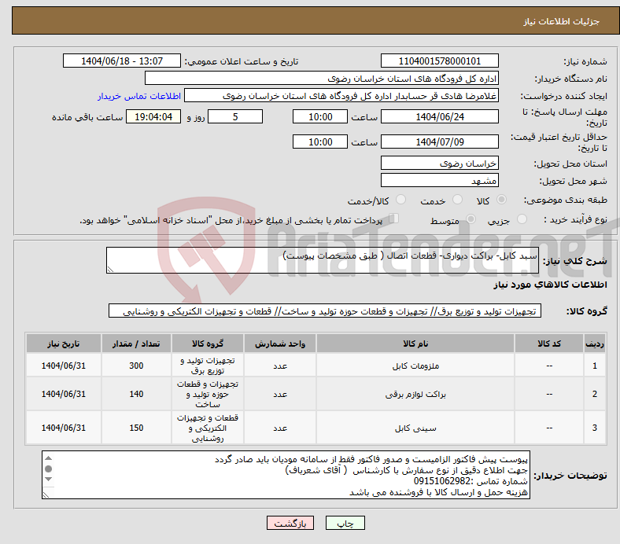620x544 pixels.
Task: Click the goods group field
Action: point(325,311)
